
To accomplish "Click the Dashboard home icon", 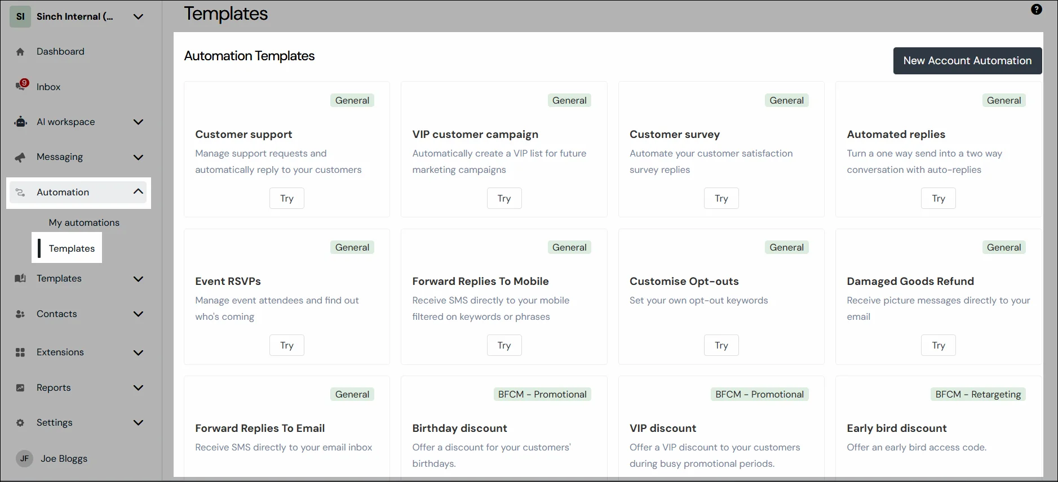I will [20, 52].
